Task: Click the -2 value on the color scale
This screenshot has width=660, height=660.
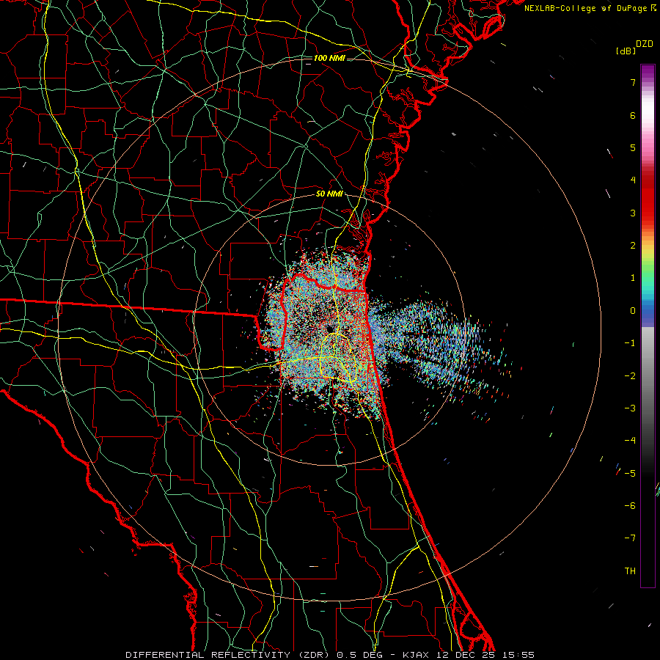Action: tap(630, 376)
